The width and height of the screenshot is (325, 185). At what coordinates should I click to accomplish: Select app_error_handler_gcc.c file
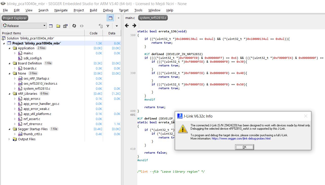pos(41,104)
